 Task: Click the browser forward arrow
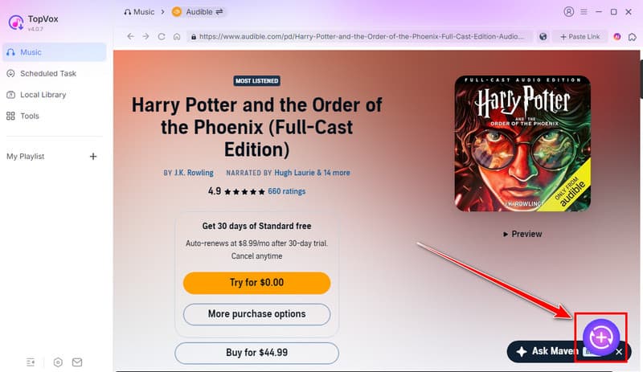point(145,36)
